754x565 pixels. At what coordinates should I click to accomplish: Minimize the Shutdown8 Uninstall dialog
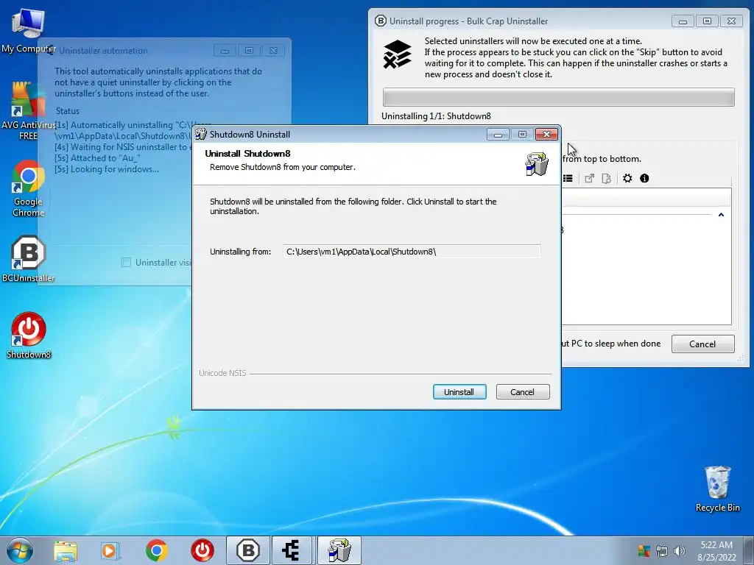coord(498,134)
